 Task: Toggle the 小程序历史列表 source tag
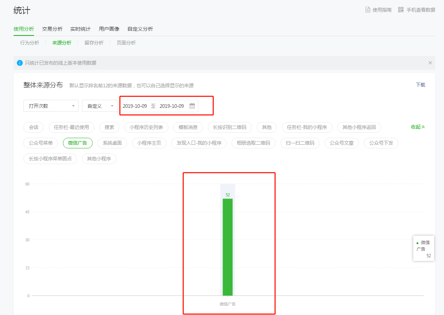click(146, 127)
